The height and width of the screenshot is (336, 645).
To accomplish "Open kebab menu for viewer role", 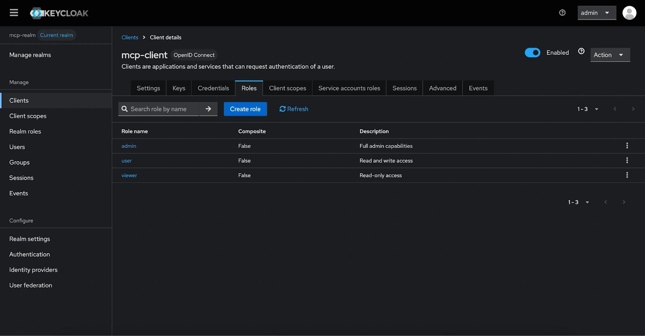I will [x=627, y=175].
